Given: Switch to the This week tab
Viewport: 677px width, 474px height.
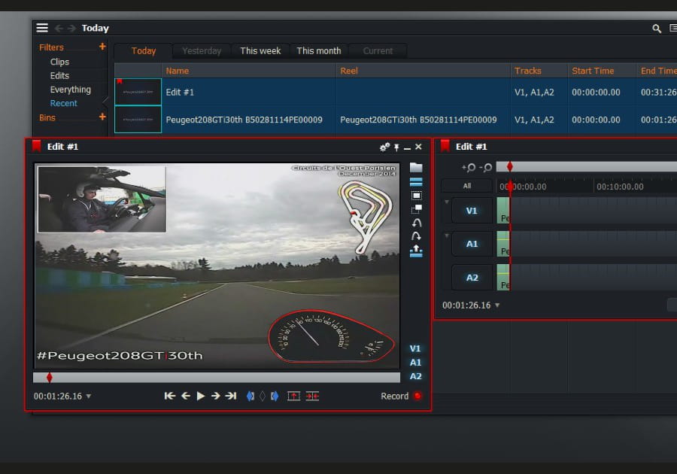Looking at the screenshot, I should (260, 51).
